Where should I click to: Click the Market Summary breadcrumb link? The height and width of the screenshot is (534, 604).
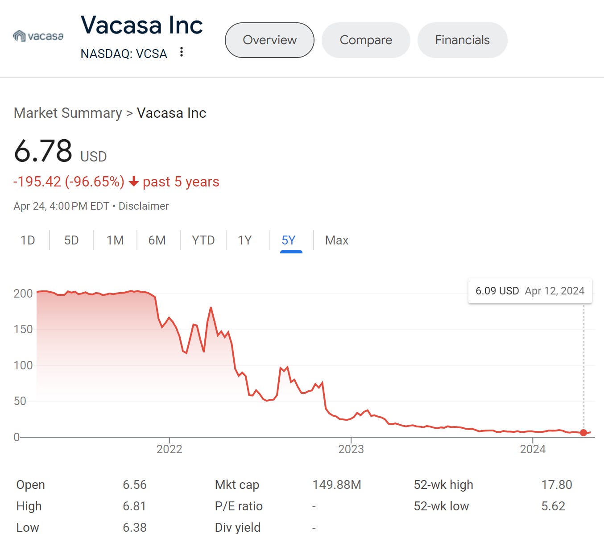(68, 113)
